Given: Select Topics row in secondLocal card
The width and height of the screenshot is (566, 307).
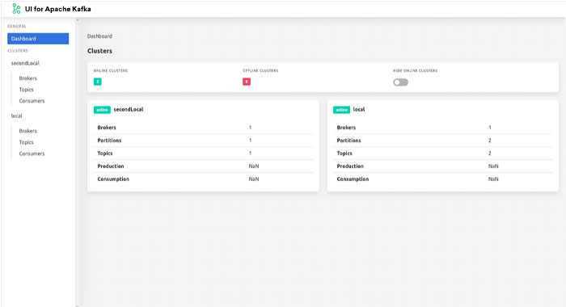Looking at the screenshot, I should click(203, 153).
